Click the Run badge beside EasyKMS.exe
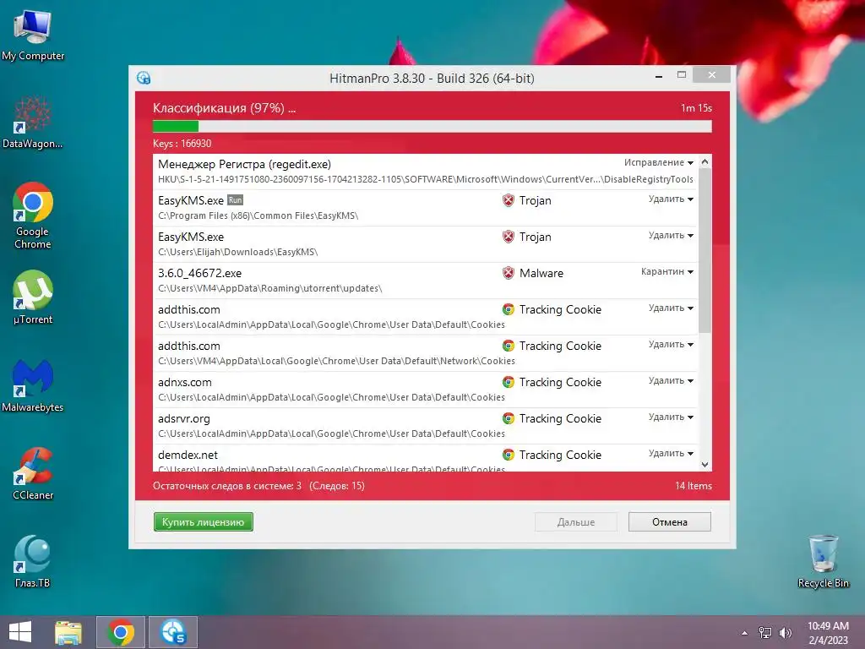The image size is (865, 649). (x=235, y=199)
